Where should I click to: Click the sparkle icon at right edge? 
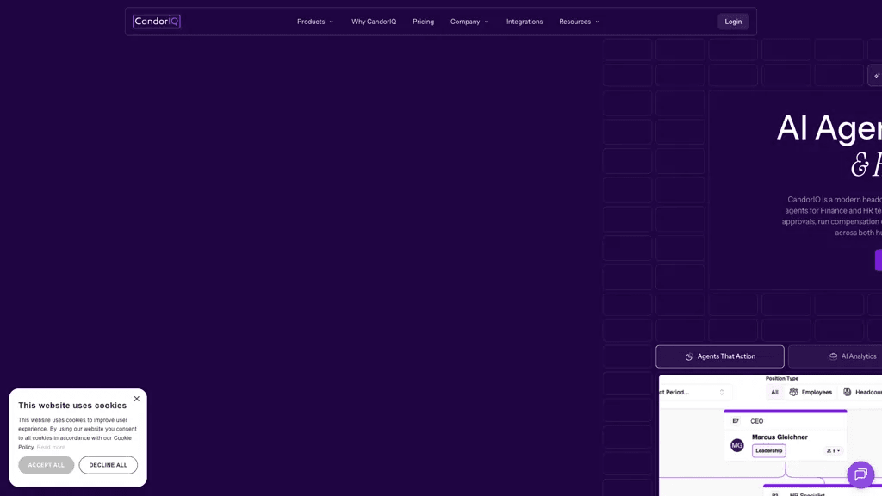pos(876,76)
